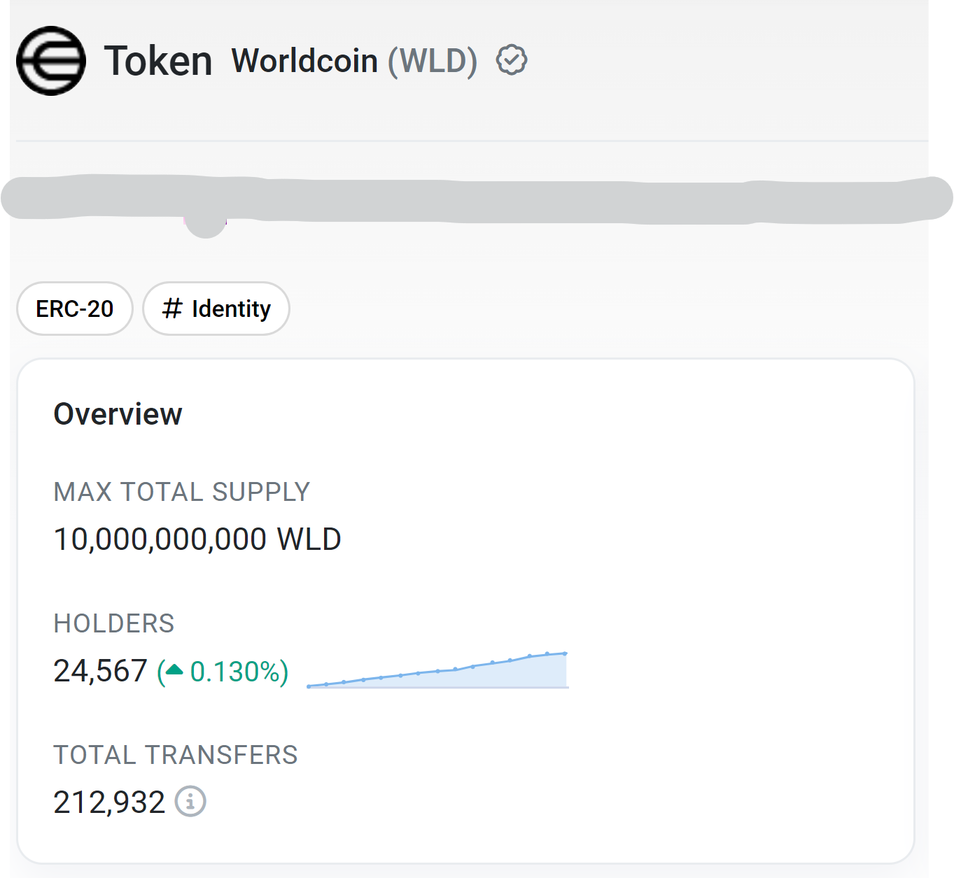This screenshot has height=878, width=954.
Task: Click the TOTAL TRANSFERS label
Action: pos(176,755)
